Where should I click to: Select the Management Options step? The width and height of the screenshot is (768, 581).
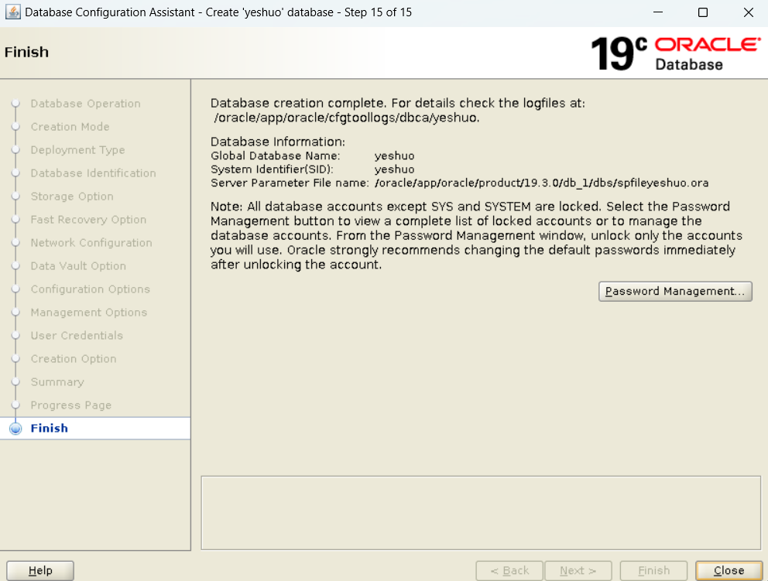pyautogui.click(x=89, y=313)
